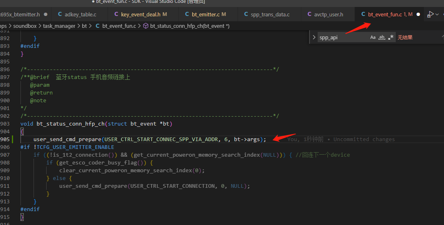Click get_current_poweron_memory_search_index on line 907
This screenshot has height=225, width=444.
click(x=197, y=155)
